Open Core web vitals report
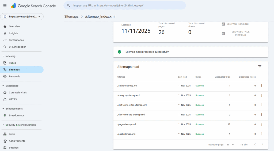The image size is (274, 151). [x=18, y=92]
